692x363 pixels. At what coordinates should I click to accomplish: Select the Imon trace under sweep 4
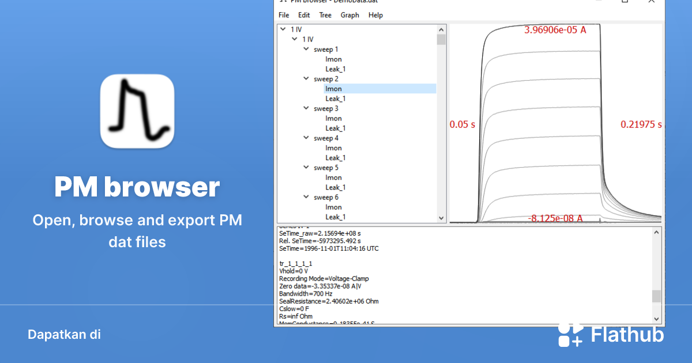pos(333,148)
